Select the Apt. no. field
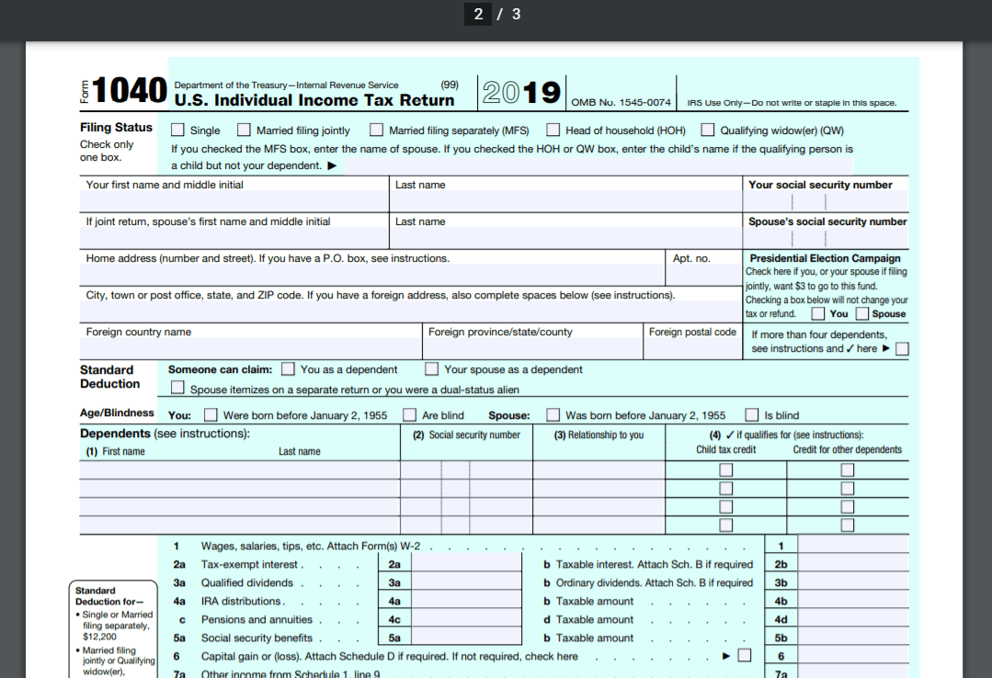Viewport: 992px width, 678px height. (702, 276)
